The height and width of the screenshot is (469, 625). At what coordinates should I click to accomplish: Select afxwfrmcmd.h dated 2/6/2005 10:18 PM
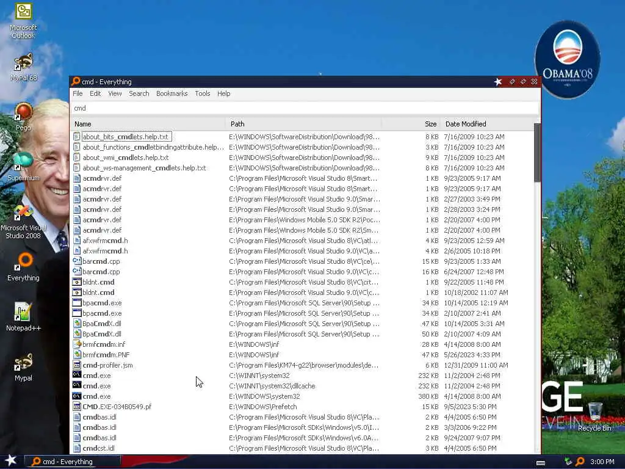(105, 251)
